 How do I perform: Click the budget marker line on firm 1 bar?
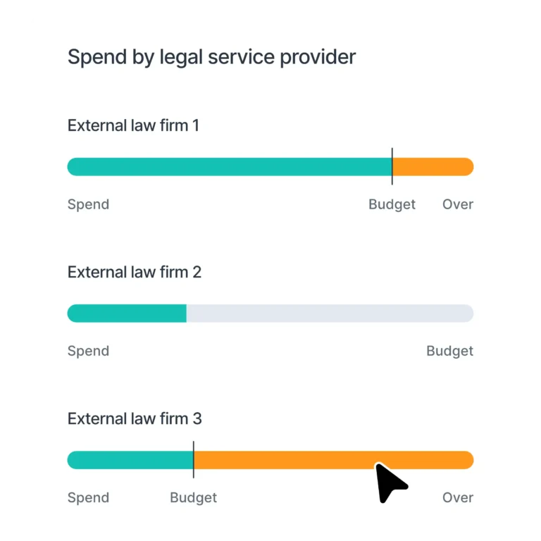[392, 166]
